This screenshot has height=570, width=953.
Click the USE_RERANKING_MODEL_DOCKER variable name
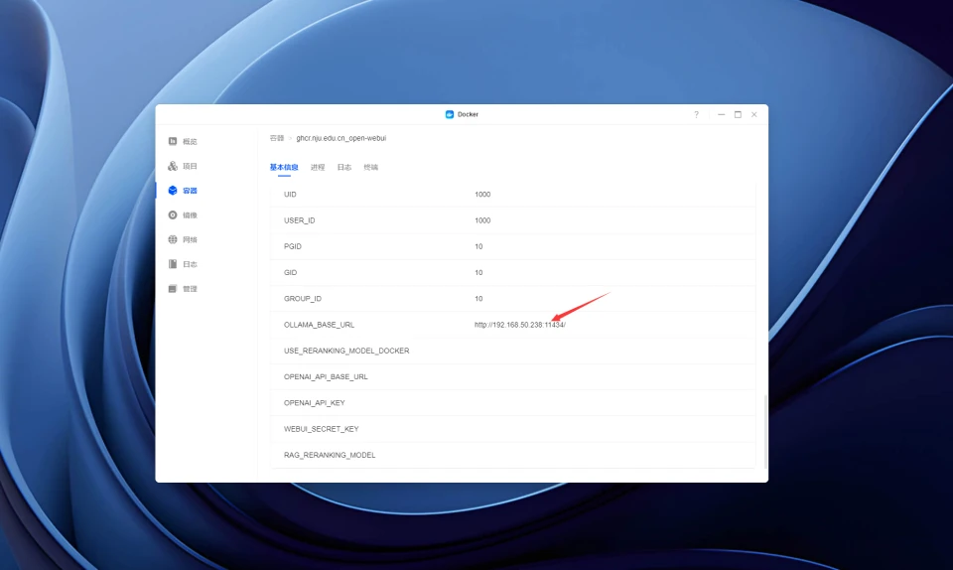point(346,352)
